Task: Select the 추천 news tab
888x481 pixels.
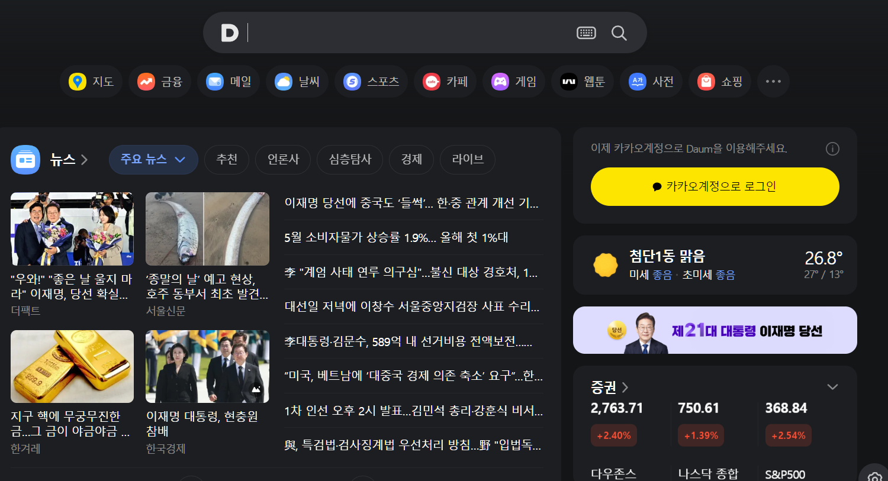Action: [227, 160]
